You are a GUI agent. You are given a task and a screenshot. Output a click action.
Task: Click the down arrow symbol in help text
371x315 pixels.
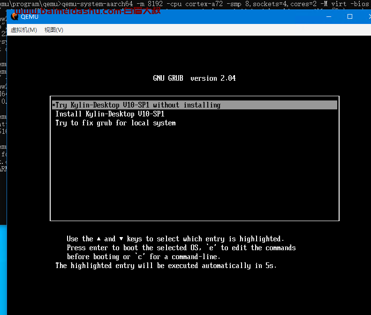[121, 238]
